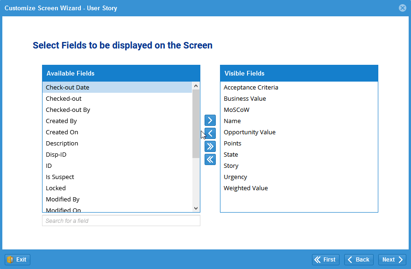Click the scrollbar up arrow in Available Fields
Image resolution: width=411 pixels, height=269 pixels.
(196, 86)
